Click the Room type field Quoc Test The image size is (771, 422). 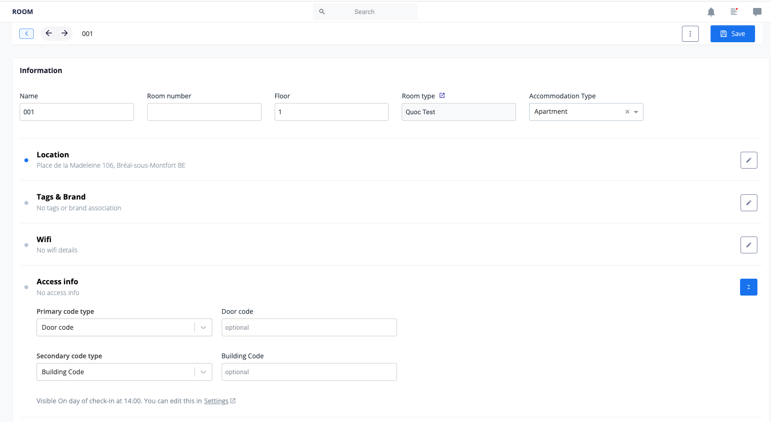pyautogui.click(x=459, y=112)
